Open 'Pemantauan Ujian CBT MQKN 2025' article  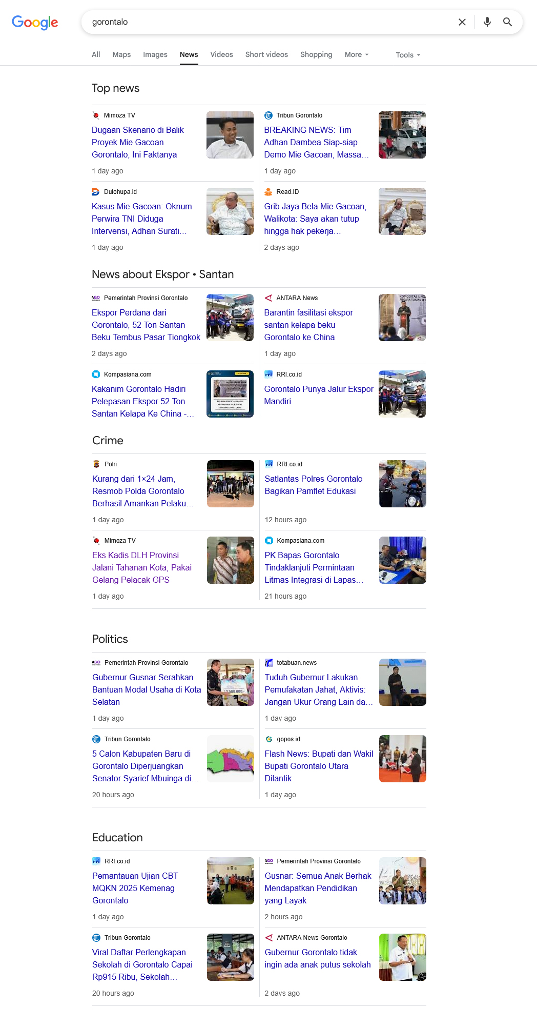[x=135, y=888]
